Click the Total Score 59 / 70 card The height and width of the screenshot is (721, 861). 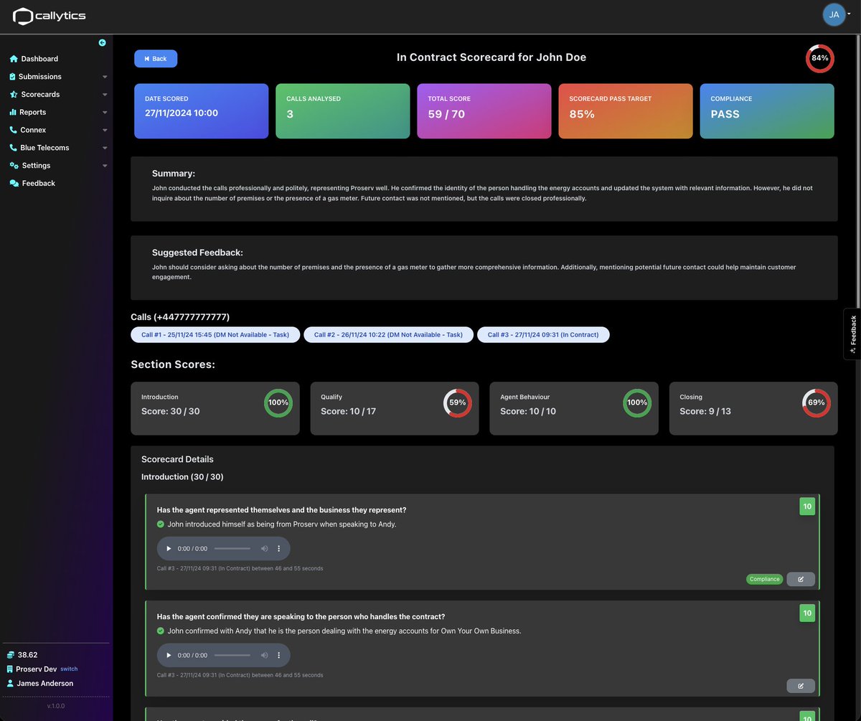point(484,111)
